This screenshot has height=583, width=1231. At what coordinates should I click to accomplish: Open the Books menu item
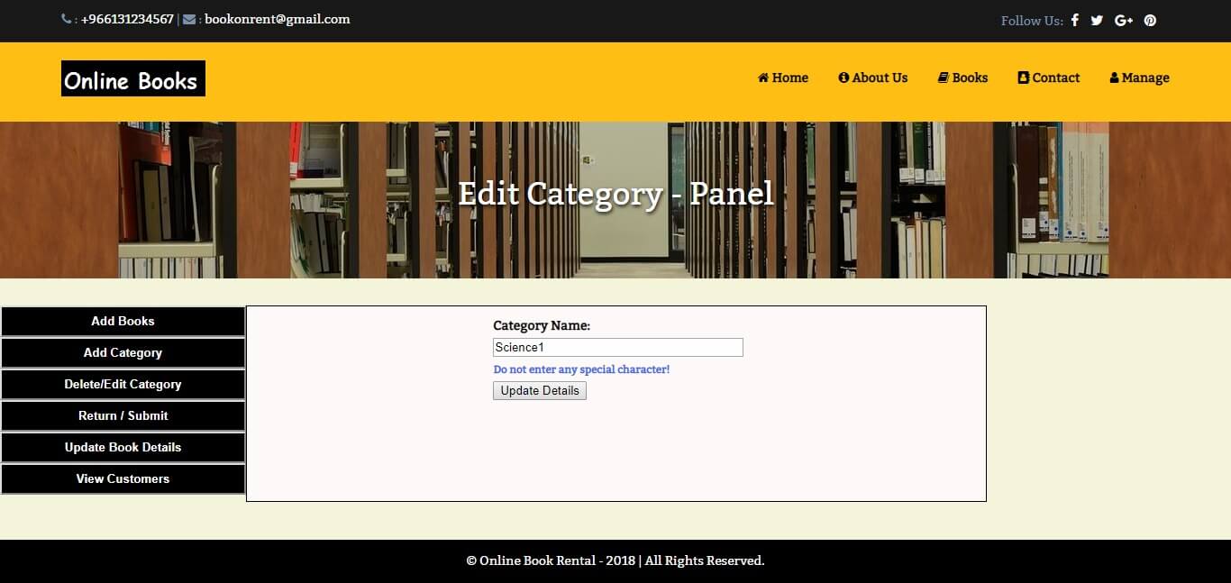[963, 77]
